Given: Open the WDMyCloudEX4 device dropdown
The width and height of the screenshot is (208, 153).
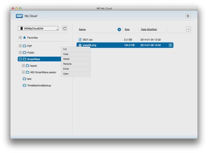Looking at the screenshot, I should 38,28.
